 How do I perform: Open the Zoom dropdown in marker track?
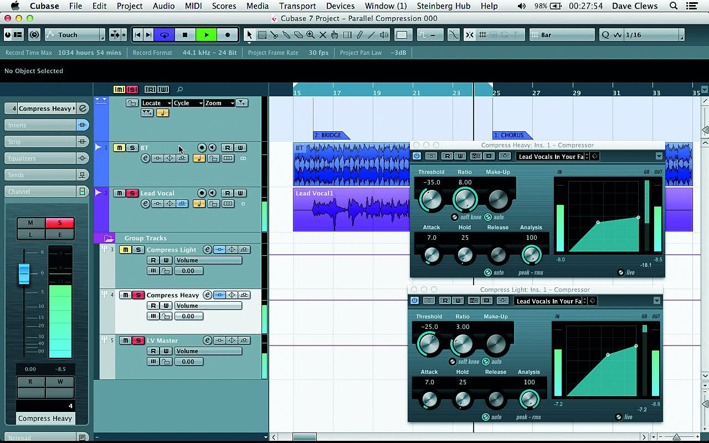tap(219, 103)
